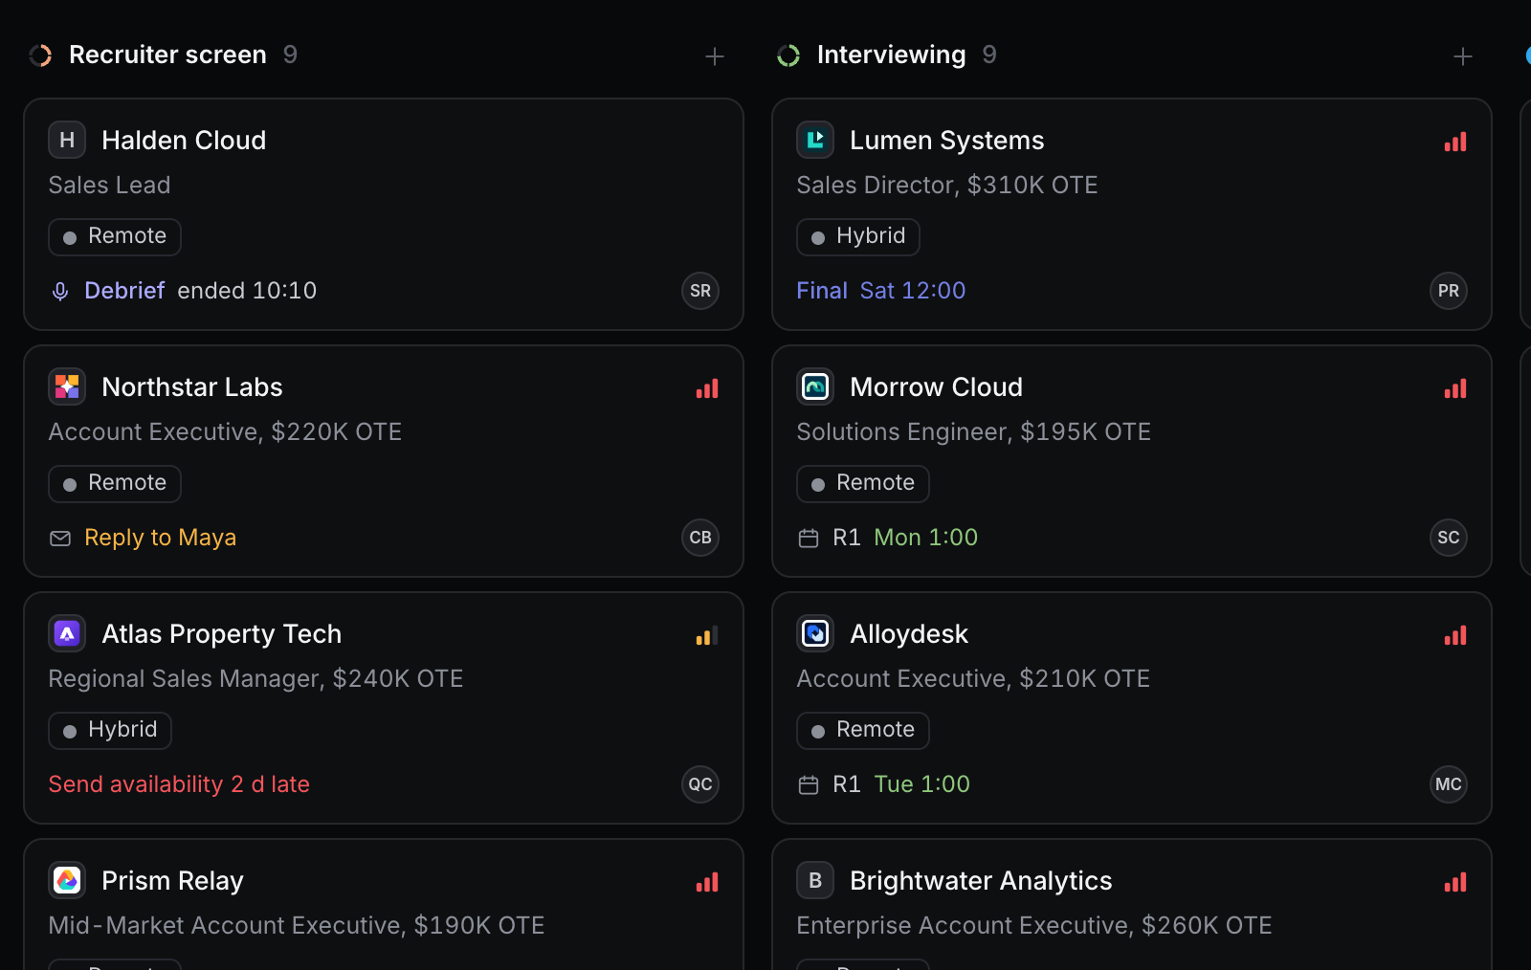This screenshot has height=970, width=1531.
Task: Open Brightwater Analytics B logo
Action: tap(815, 880)
